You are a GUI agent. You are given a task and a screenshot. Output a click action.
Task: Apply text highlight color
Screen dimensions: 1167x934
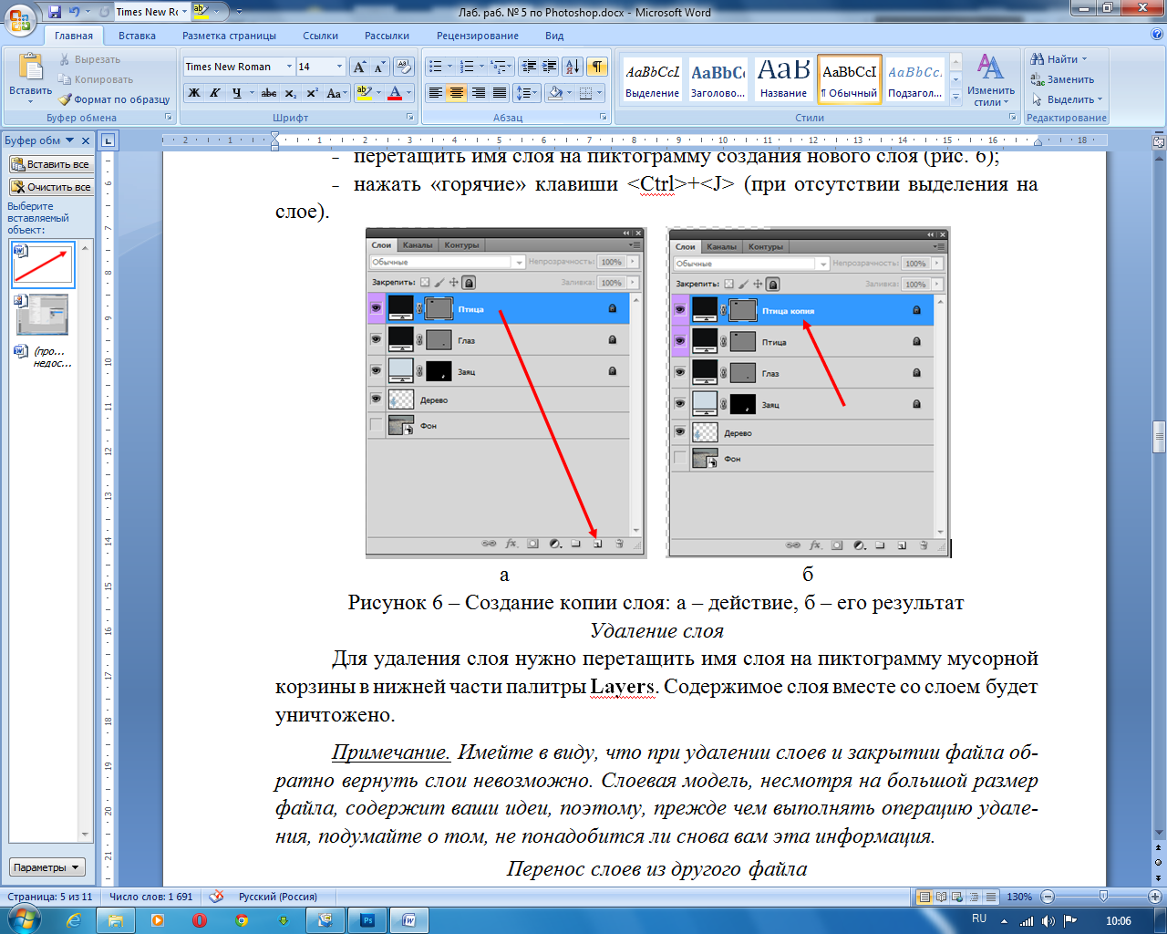coord(363,93)
